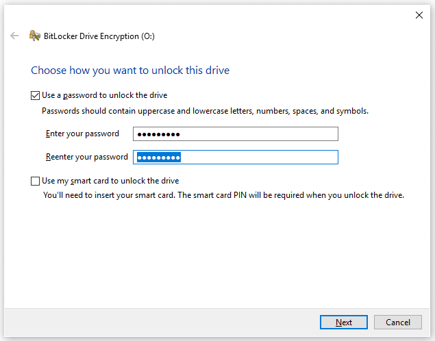Click the password requirements hint text
The width and height of the screenshot is (435, 341).
[205, 111]
